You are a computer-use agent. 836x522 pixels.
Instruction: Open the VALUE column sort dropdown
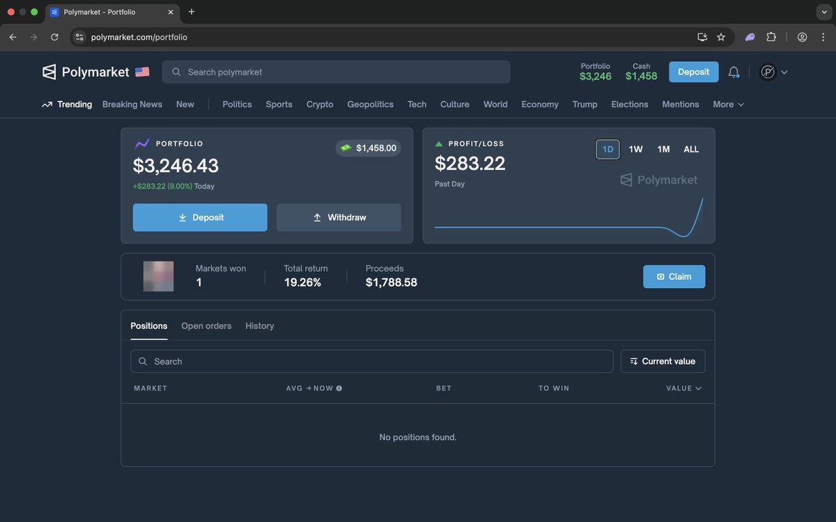[x=682, y=388]
